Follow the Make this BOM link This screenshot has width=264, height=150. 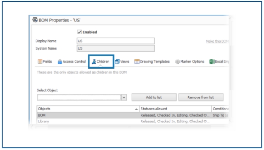pos(217,41)
